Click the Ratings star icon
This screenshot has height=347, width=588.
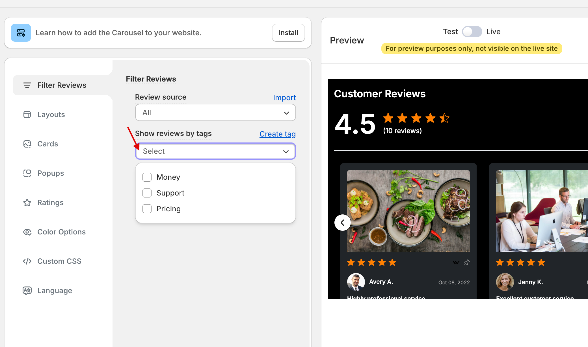tap(27, 203)
